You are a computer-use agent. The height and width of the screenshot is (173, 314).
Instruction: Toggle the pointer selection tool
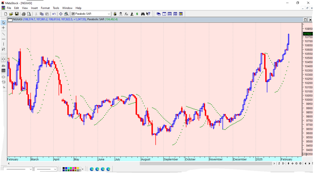point(4,22)
